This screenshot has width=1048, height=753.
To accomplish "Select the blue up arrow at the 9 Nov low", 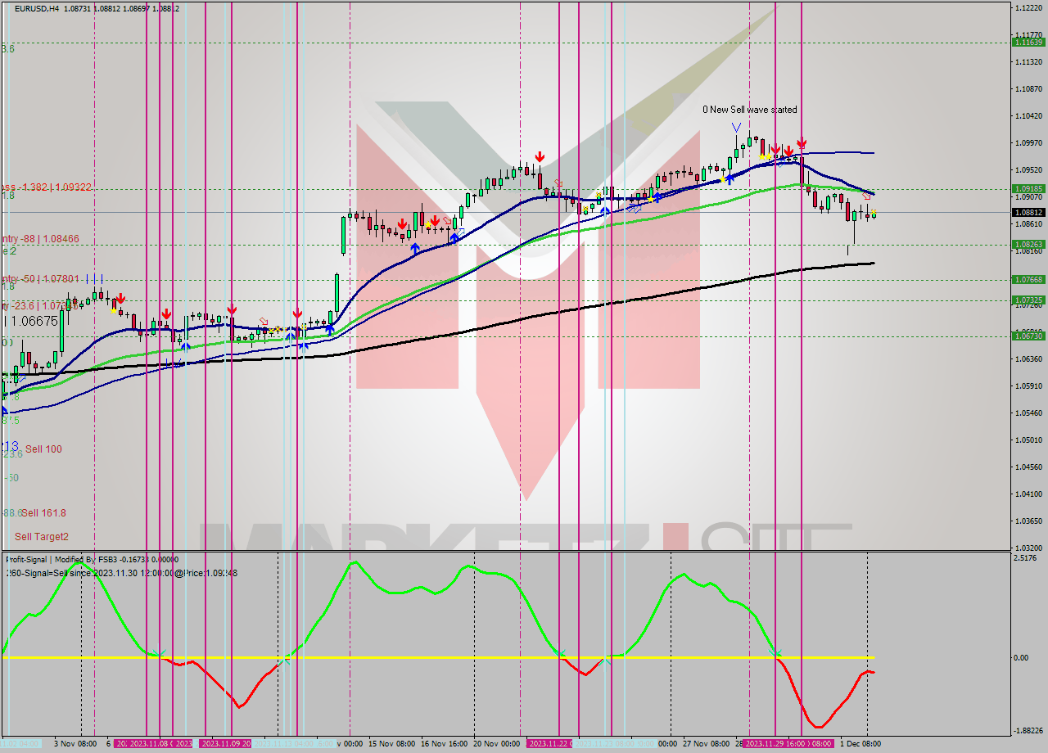I will click(x=186, y=346).
